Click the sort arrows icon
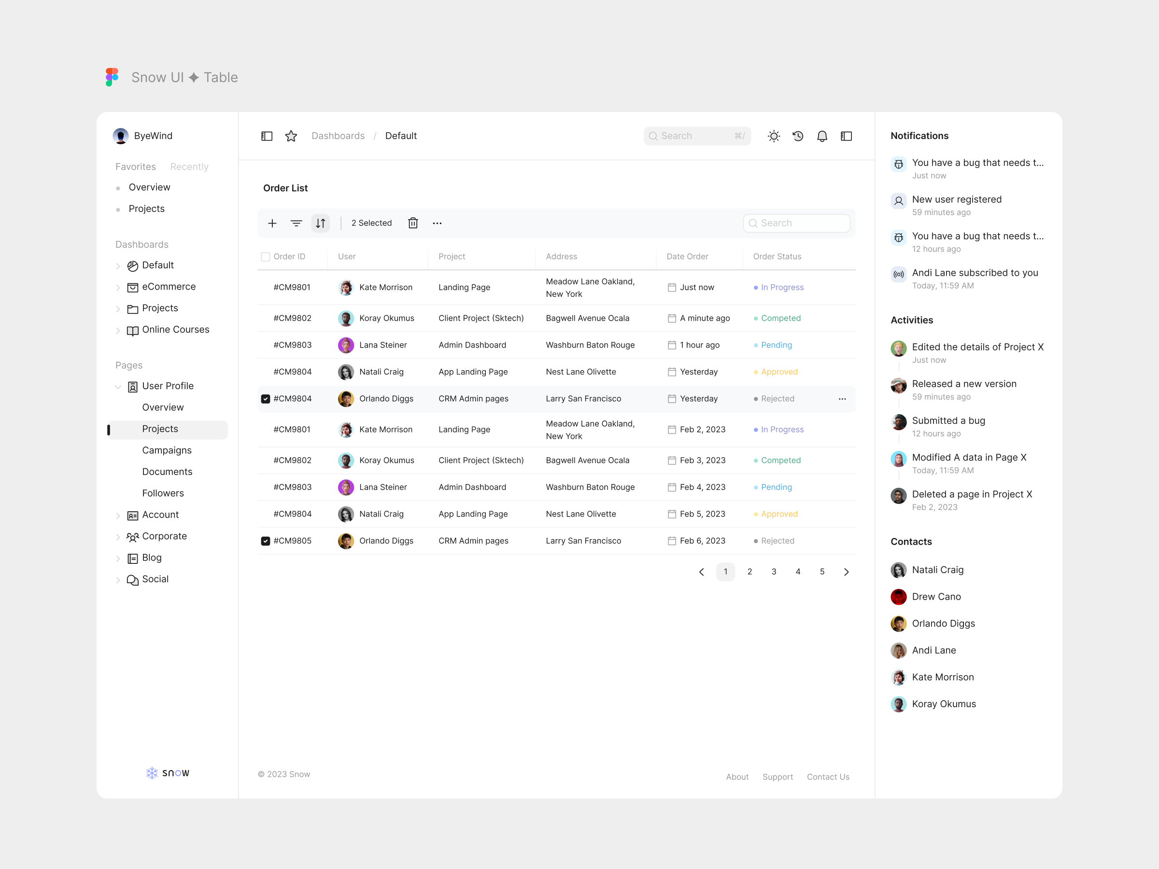Screen dimensions: 1159x869 coord(321,223)
